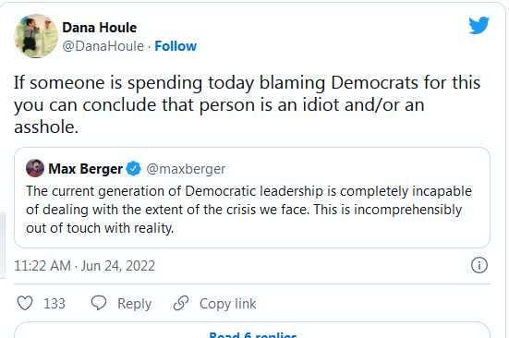This screenshot has width=509, height=338.
Task: Click the 133 likes count
Action: [55, 304]
